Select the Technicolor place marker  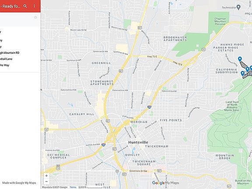239,7
